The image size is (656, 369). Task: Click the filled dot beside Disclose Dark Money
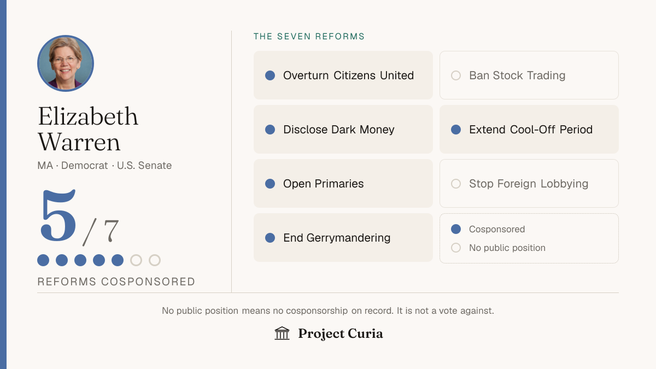pyautogui.click(x=270, y=130)
